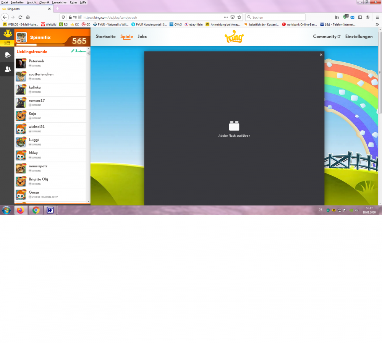Click the King logo
Viewport: 382px width, 343px height.
pyautogui.click(x=234, y=37)
